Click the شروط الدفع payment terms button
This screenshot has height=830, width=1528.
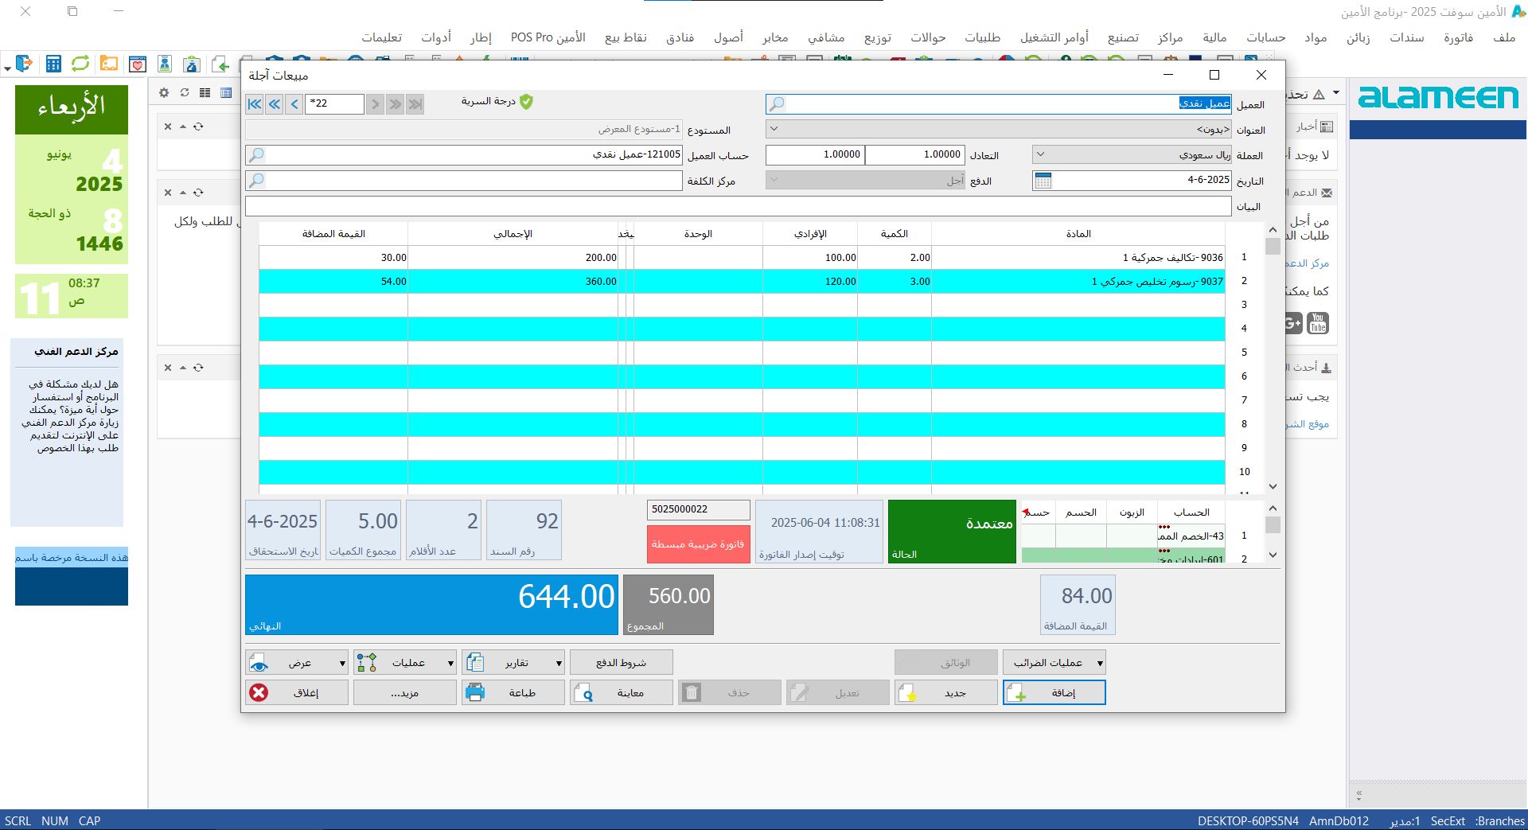[x=622, y=663]
